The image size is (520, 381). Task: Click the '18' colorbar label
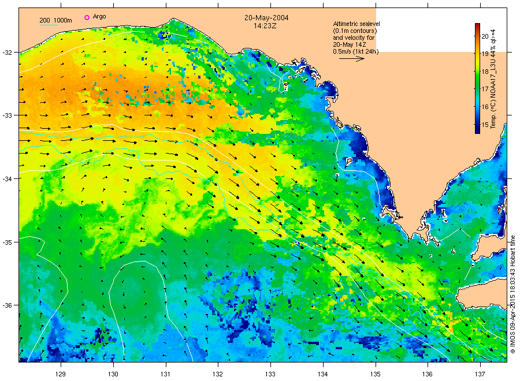(x=485, y=72)
